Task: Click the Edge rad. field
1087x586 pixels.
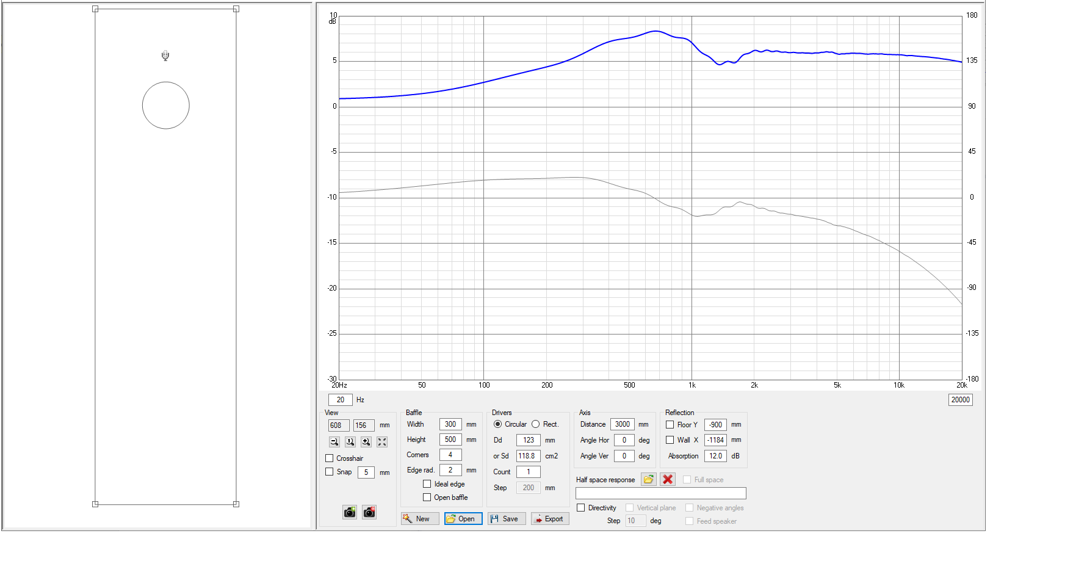Action: coord(450,470)
